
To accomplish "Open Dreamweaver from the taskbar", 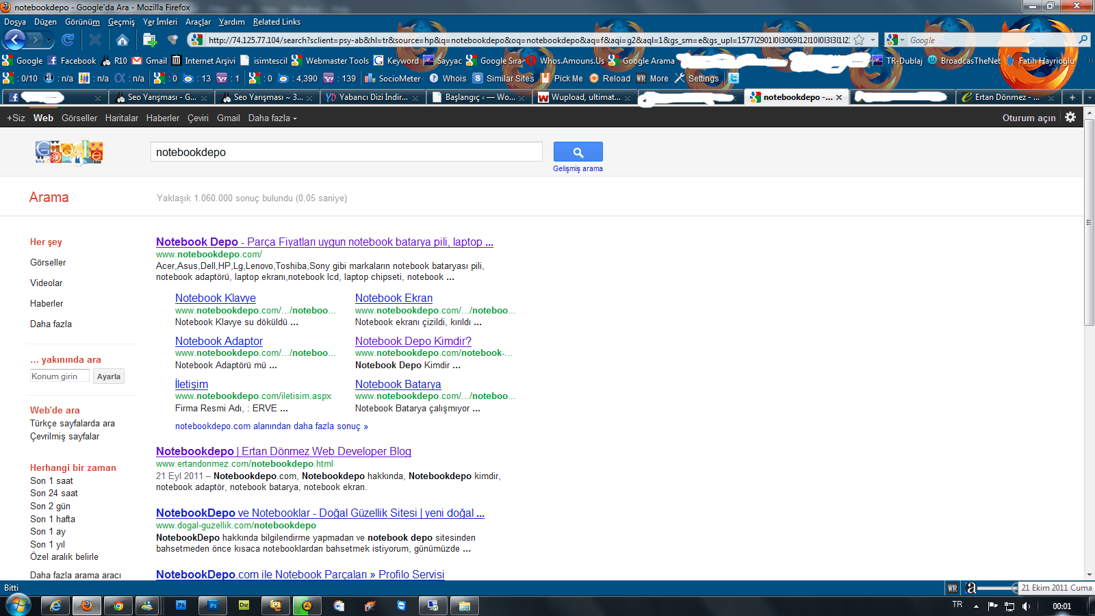I will 244,606.
